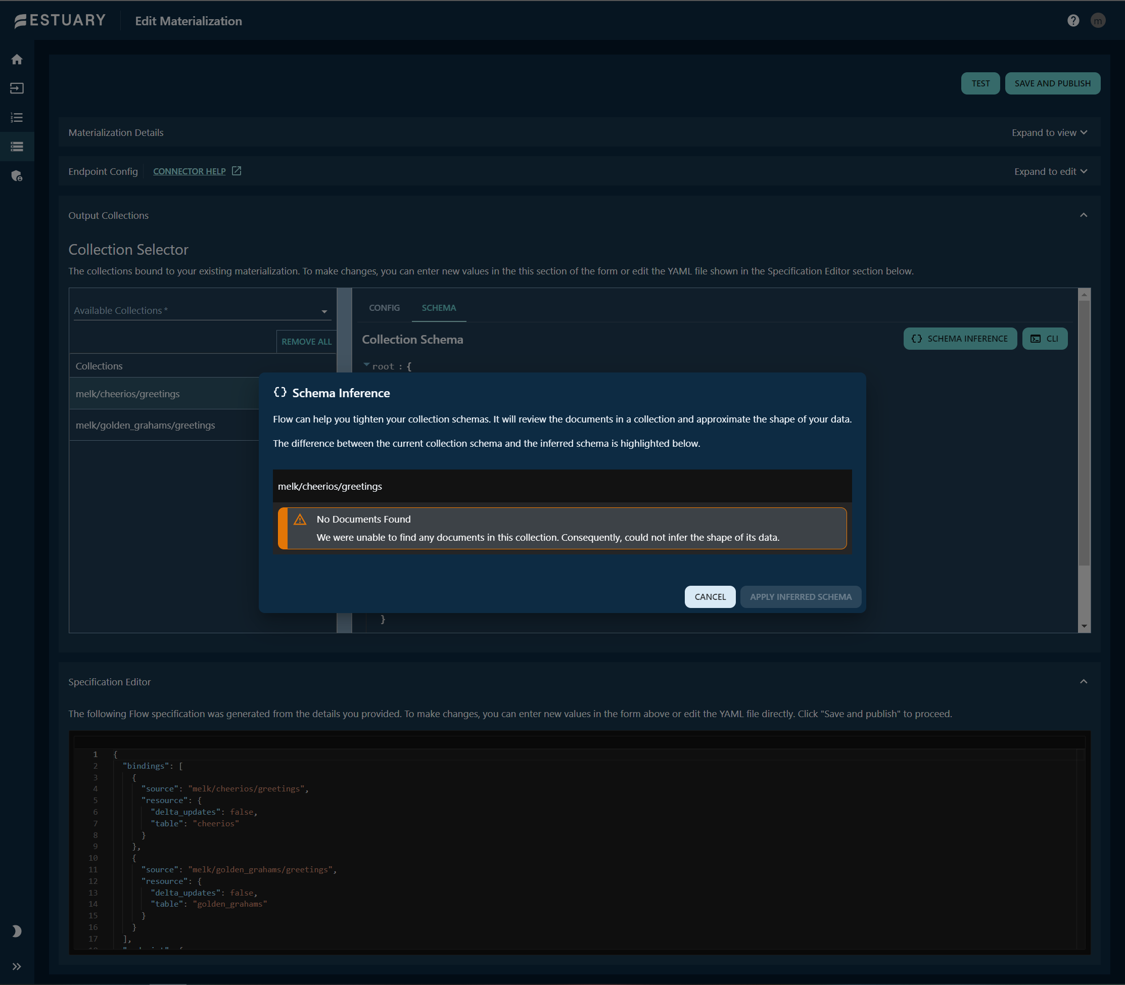This screenshot has width=1125, height=985.
Task: Expand Endpoint Config to edit
Action: 1050,171
